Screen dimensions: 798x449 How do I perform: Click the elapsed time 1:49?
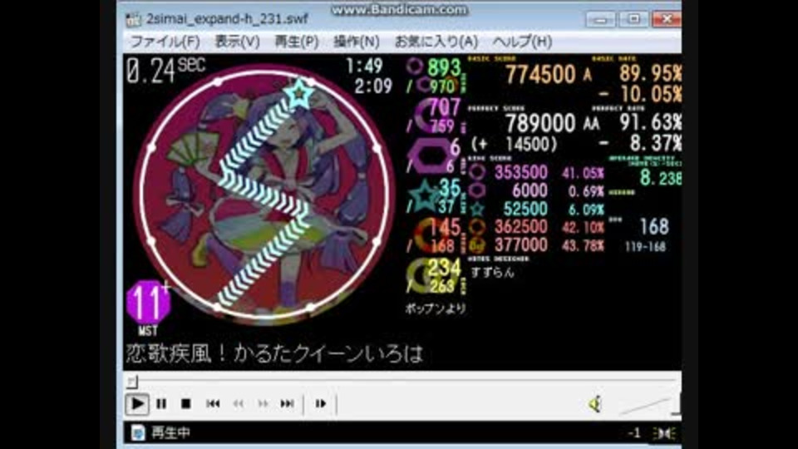coord(364,66)
